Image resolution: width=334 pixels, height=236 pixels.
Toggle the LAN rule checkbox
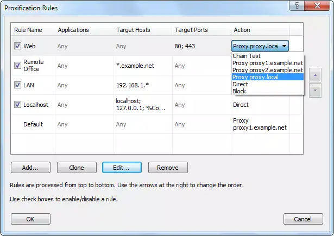[18, 85]
